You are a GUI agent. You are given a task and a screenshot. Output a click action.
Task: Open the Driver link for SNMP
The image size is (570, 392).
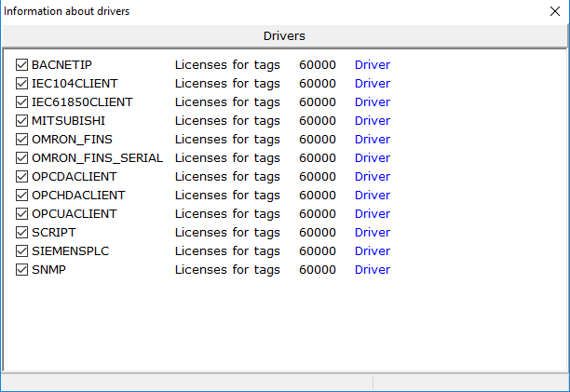[x=373, y=270]
